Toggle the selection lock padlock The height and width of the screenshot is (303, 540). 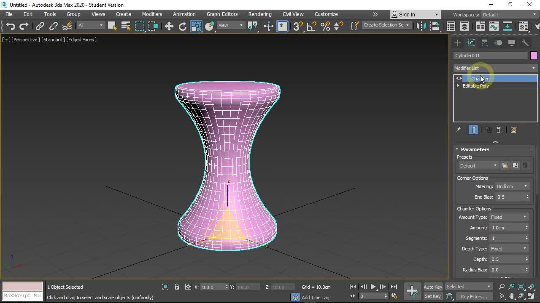tap(177, 287)
